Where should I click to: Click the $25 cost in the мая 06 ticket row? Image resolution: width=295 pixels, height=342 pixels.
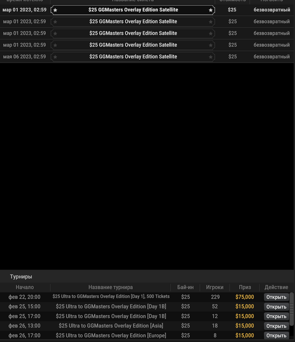tap(232, 57)
